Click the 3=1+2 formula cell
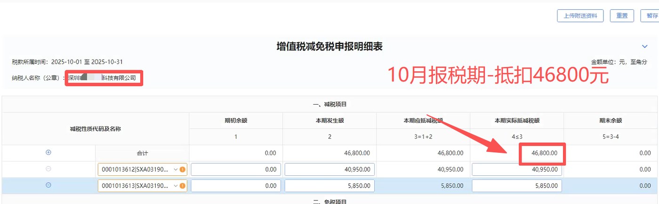 click(x=423, y=137)
